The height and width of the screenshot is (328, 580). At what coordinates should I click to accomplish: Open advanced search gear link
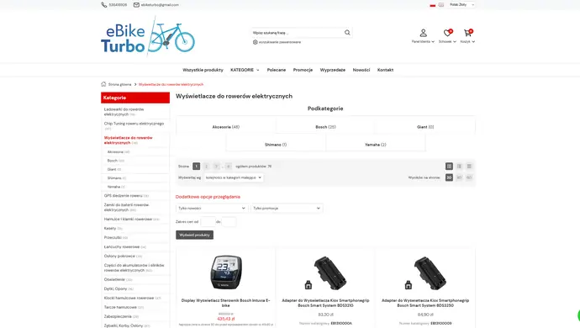pos(277,42)
